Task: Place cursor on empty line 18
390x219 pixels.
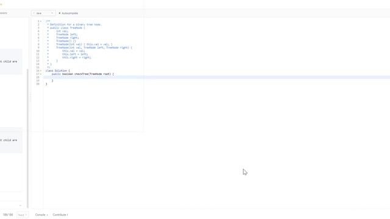Action: click(216, 77)
